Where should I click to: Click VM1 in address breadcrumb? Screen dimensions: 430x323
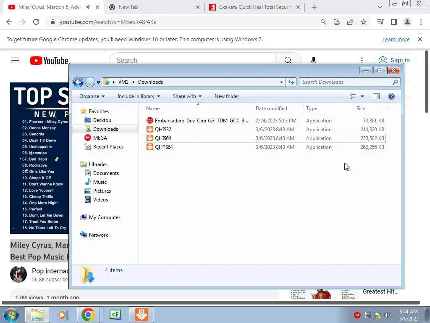point(123,82)
